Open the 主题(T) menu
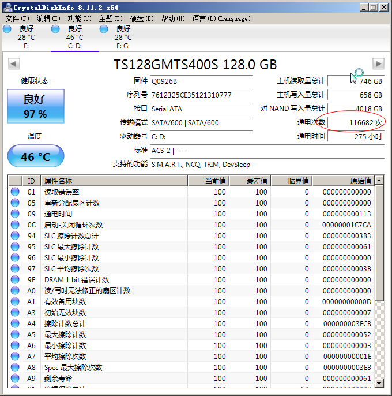This screenshot has height=396, width=392. pyautogui.click(x=111, y=18)
